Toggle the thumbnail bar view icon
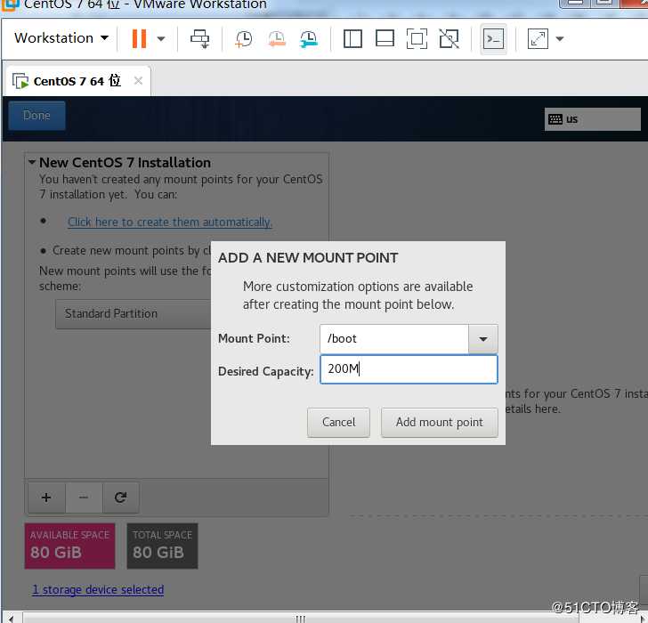This screenshot has height=623, width=648. click(385, 39)
